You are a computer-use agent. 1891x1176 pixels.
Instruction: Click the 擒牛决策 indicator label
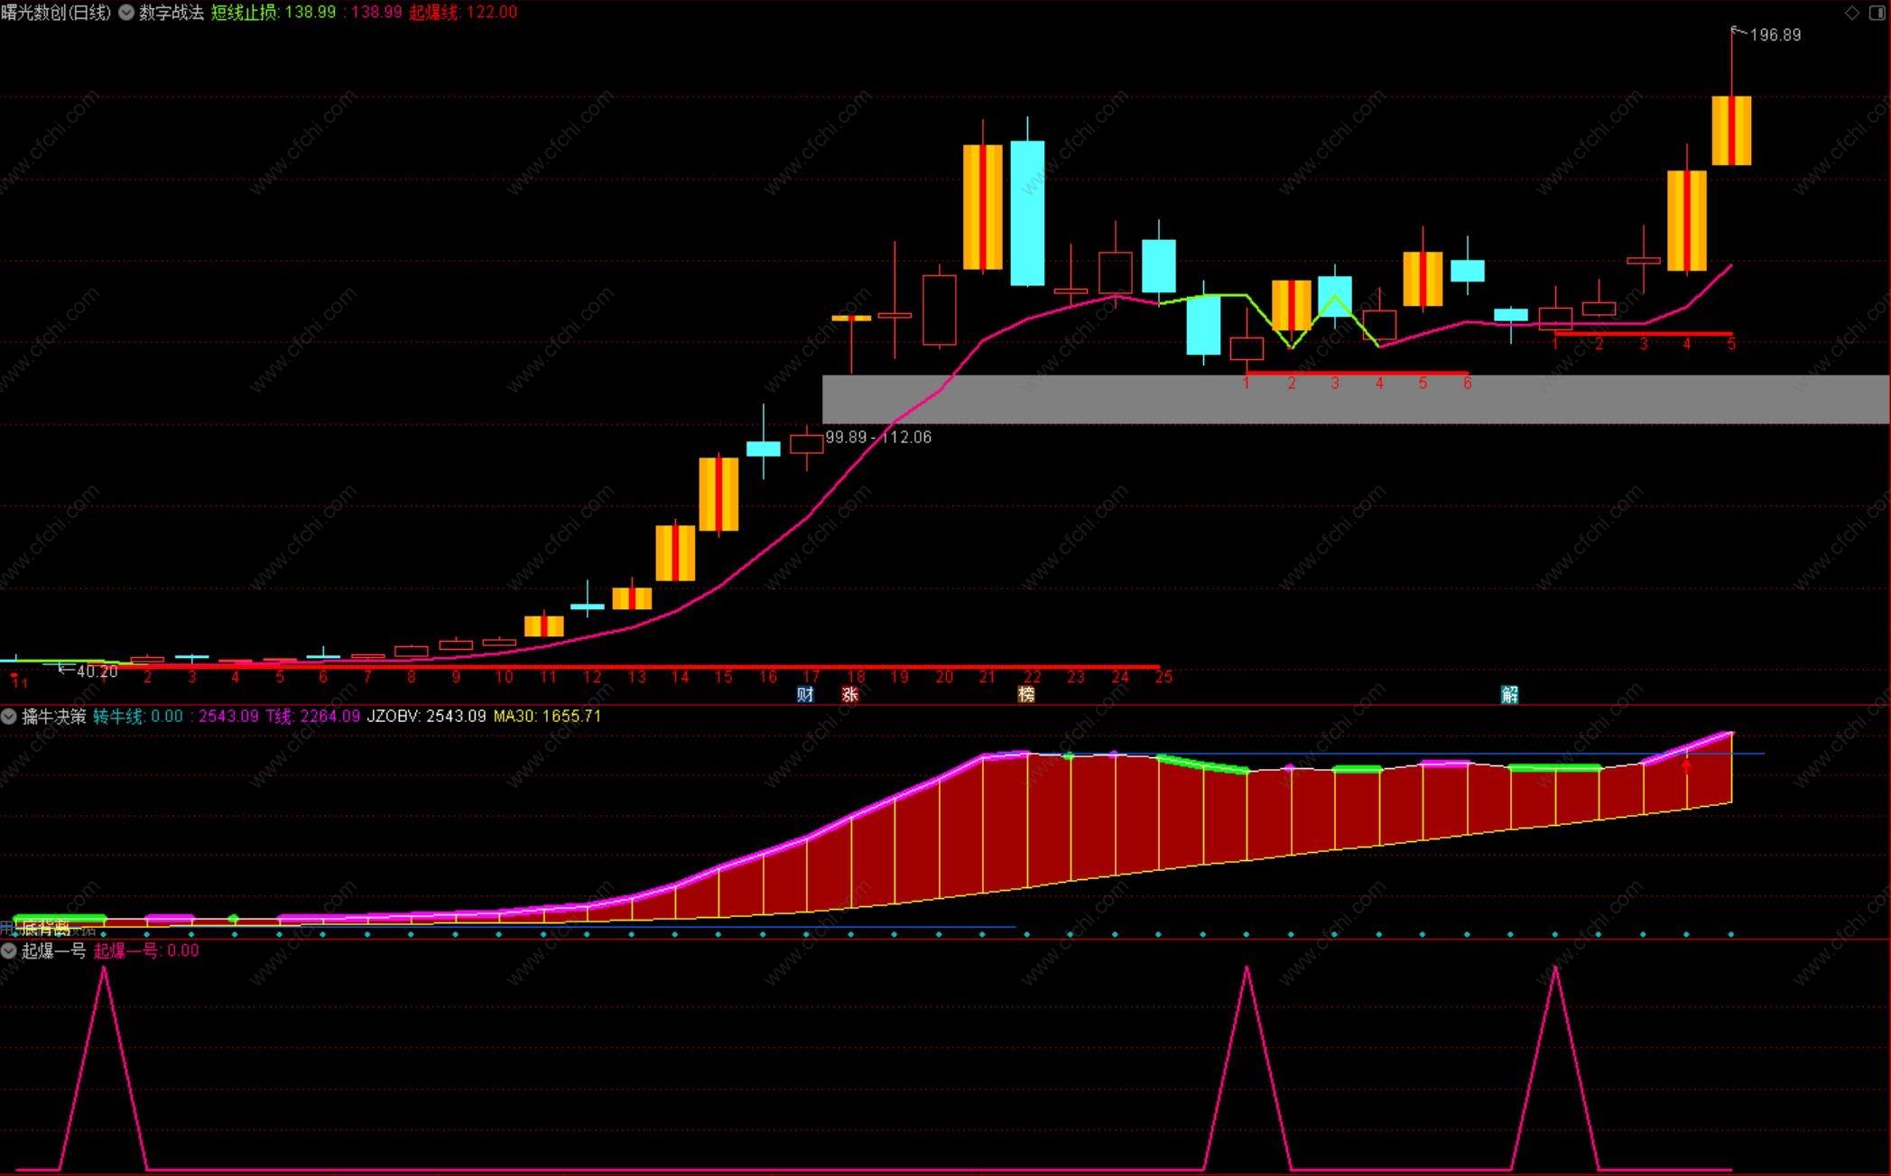tap(54, 717)
